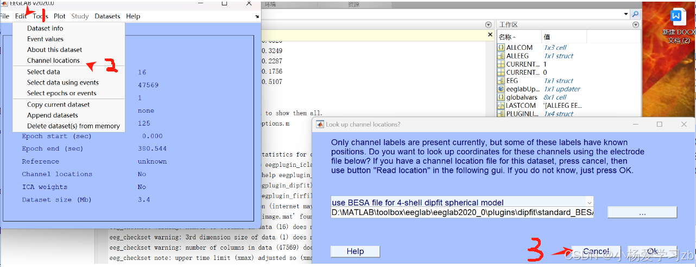
Task: Click the Reference value "unknown"
Action: [x=153, y=161]
